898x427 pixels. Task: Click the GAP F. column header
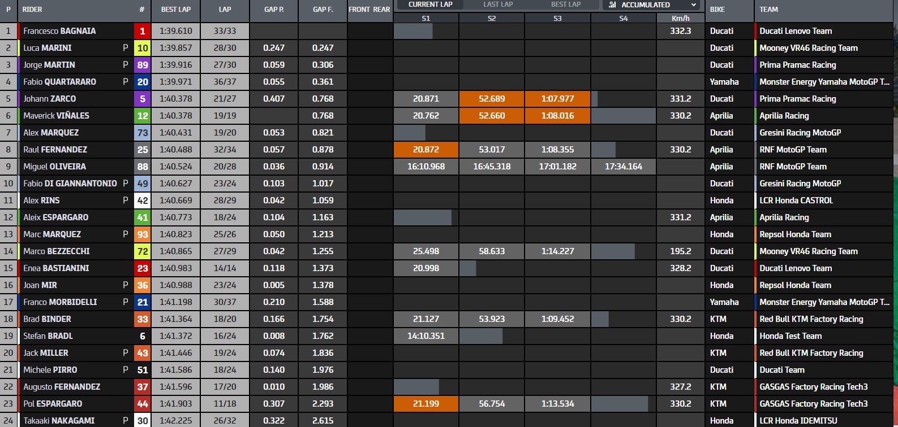[x=323, y=10]
